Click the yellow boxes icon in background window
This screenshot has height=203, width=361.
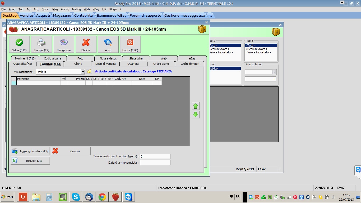click(276, 32)
